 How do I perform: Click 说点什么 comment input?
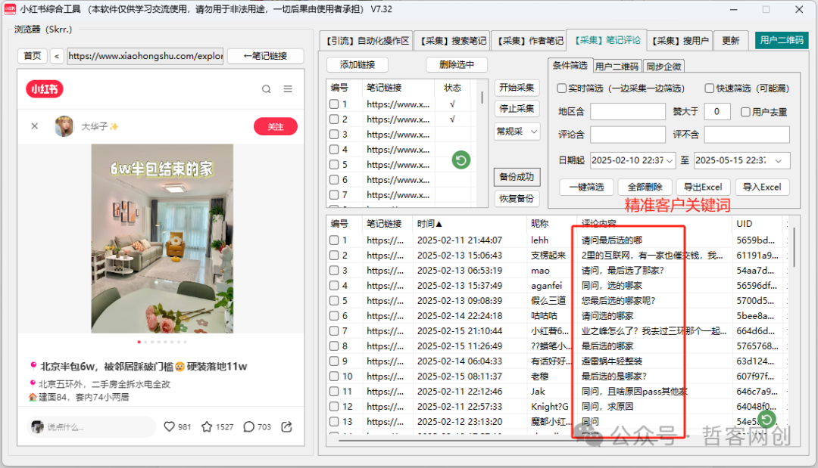coord(92,427)
